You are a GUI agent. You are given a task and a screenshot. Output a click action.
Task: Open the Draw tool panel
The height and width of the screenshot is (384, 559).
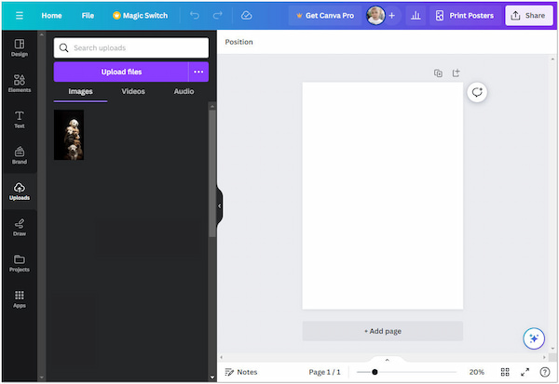tap(20, 228)
